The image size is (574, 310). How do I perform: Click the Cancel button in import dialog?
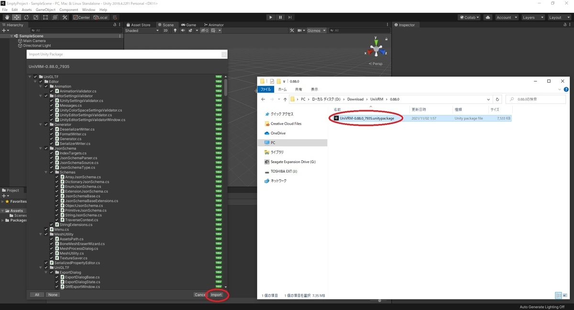pos(200,295)
